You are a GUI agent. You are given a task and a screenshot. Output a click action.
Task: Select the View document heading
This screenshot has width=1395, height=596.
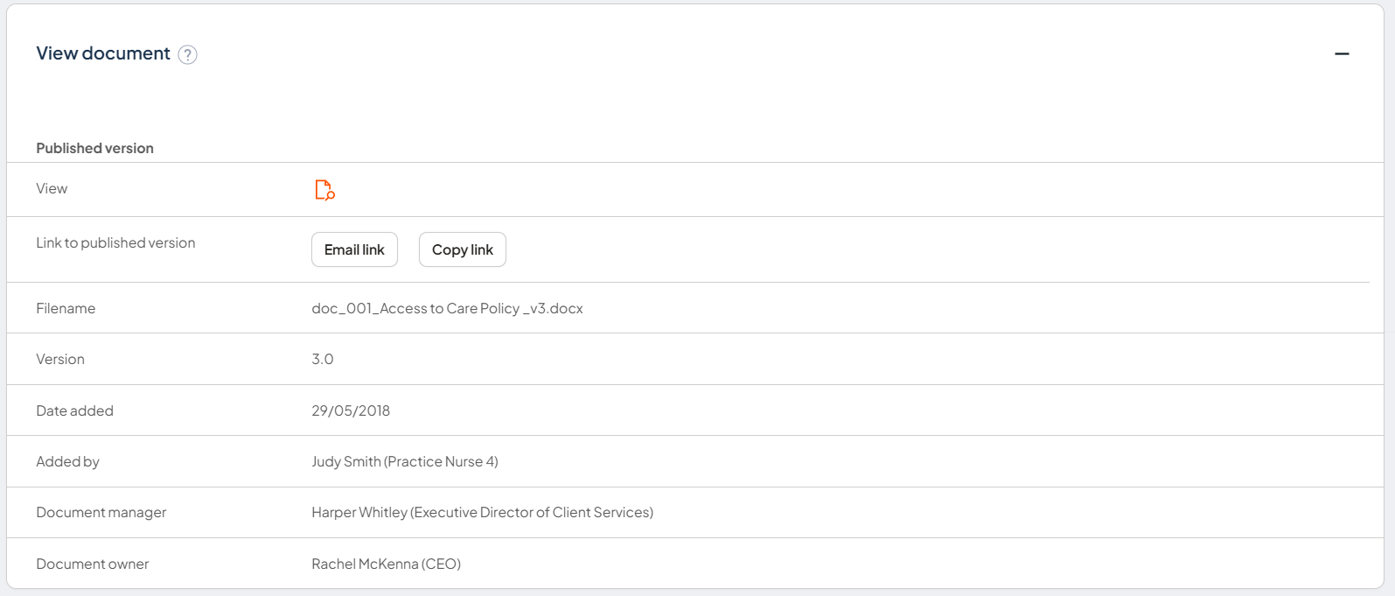pyautogui.click(x=103, y=53)
